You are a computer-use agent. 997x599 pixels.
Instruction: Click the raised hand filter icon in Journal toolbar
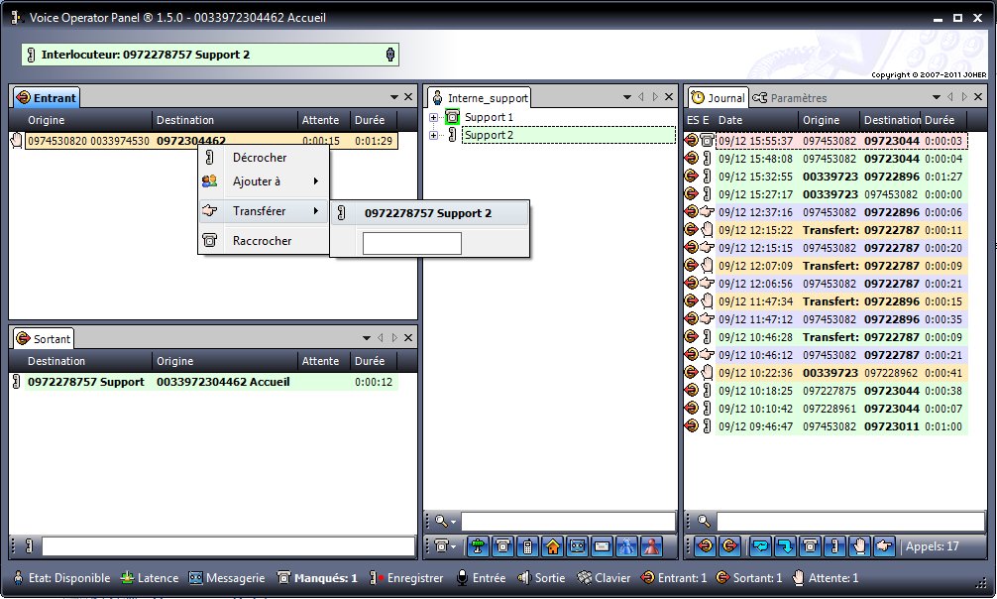click(859, 546)
